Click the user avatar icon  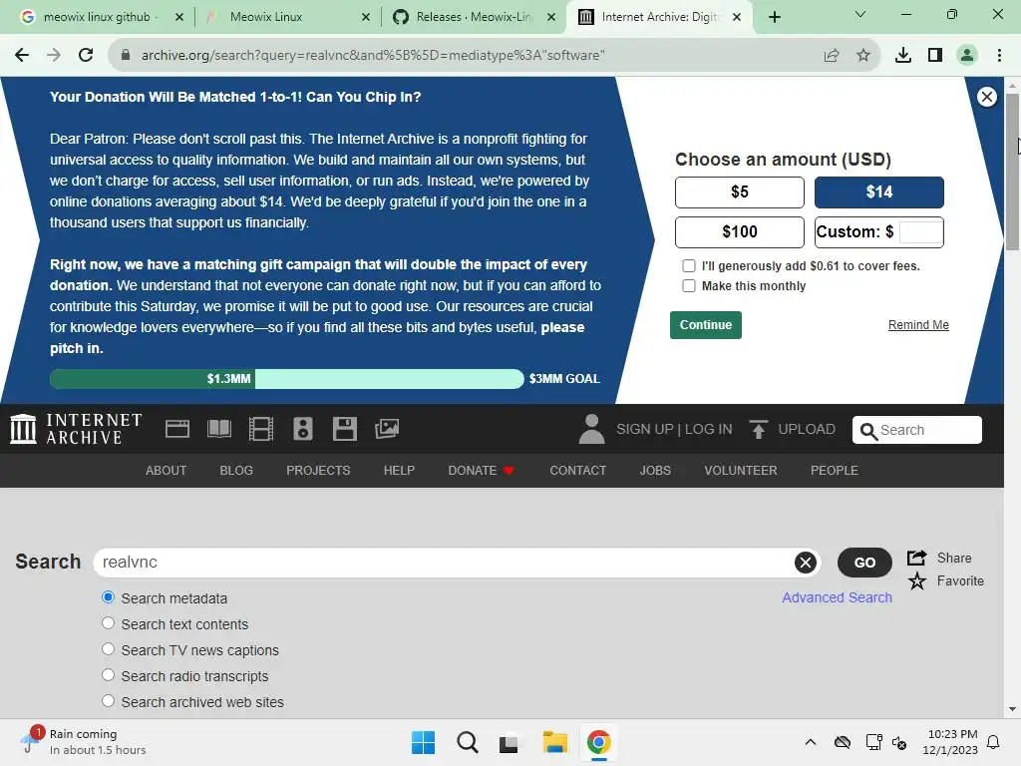(x=592, y=429)
